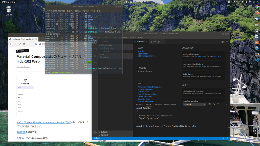The width and height of the screenshot is (260, 146).
Task: Open the Bluetooth indicator in the top bar
Action: [246, 2]
